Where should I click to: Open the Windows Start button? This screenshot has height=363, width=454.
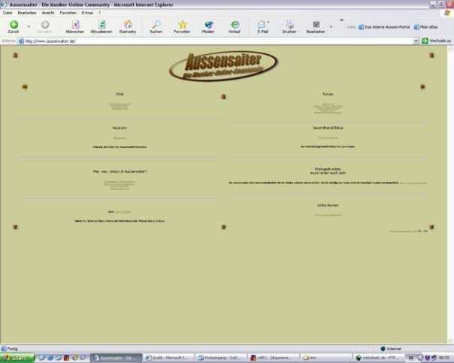[17, 358]
